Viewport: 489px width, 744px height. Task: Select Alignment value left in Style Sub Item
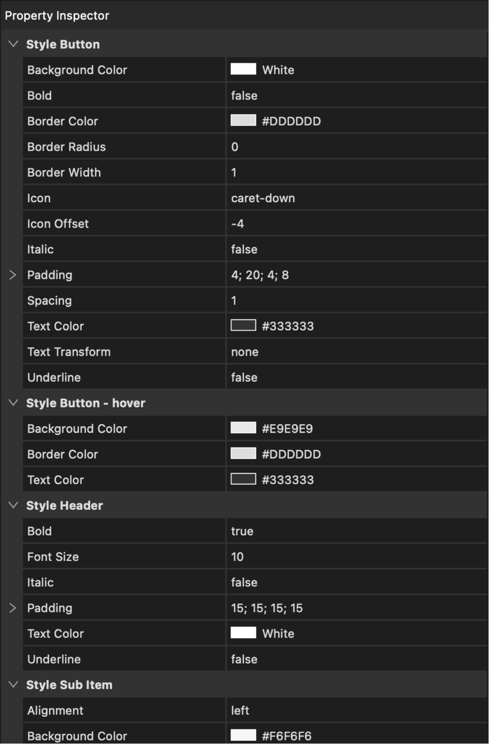click(240, 710)
